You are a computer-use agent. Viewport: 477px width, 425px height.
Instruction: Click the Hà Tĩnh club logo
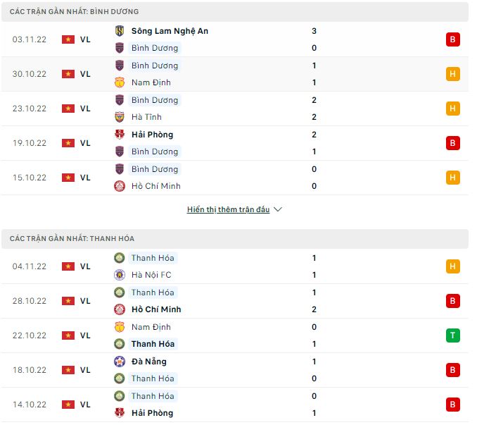point(120,117)
